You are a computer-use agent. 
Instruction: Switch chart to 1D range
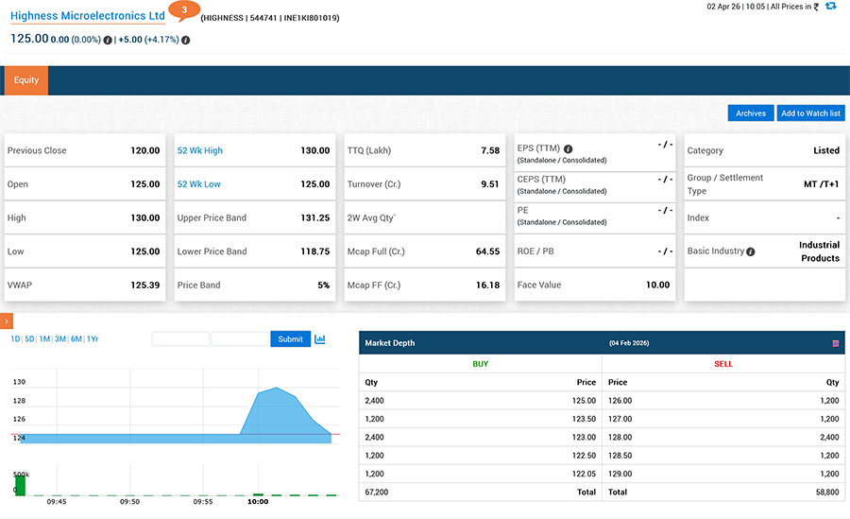click(15, 338)
